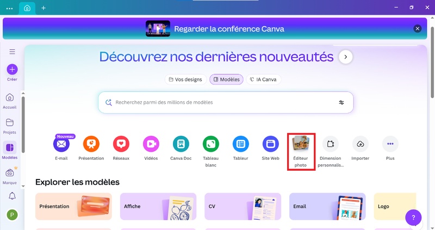The height and width of the screenshot is (230, 435).
Task: Open the purple help question-mark button
Action: (413, 217)
